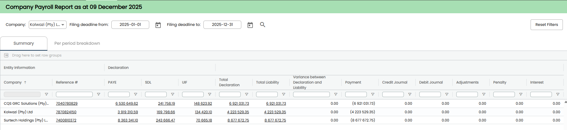Sort by the Payment column header

tap(353, 82)
